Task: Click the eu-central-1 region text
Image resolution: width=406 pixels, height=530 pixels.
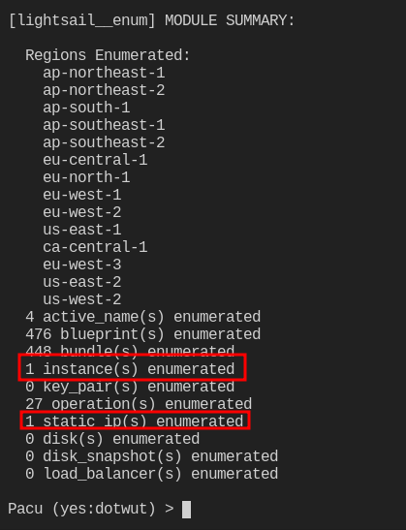Action: click(95, 160)
